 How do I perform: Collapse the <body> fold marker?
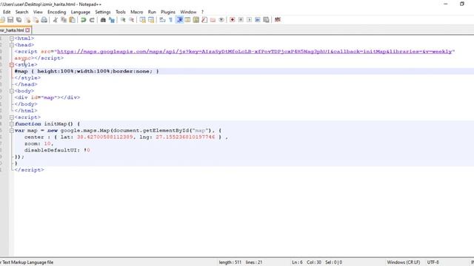click(x=12, y=91)
